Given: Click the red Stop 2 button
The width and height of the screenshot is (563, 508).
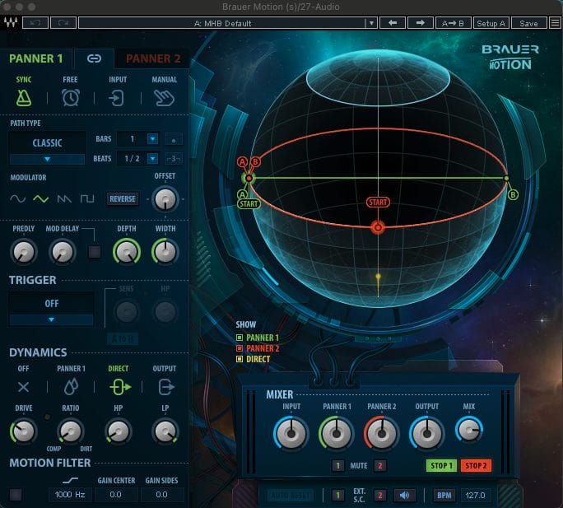Looking at the screenshot, I should pos(476,466).
